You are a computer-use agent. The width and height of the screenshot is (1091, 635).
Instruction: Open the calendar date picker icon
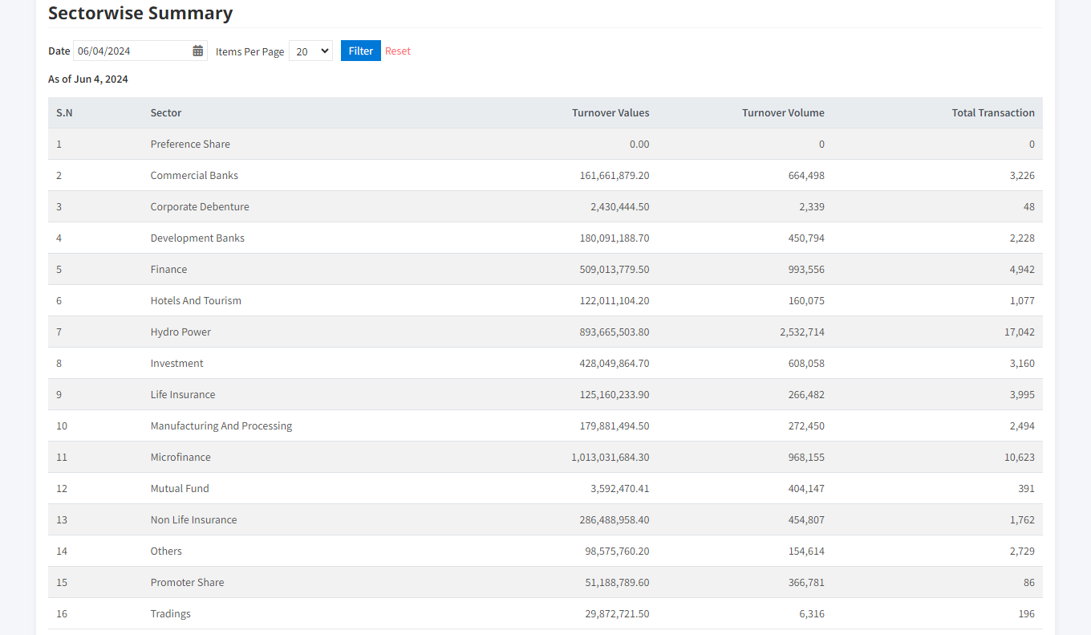pos(197,51)
